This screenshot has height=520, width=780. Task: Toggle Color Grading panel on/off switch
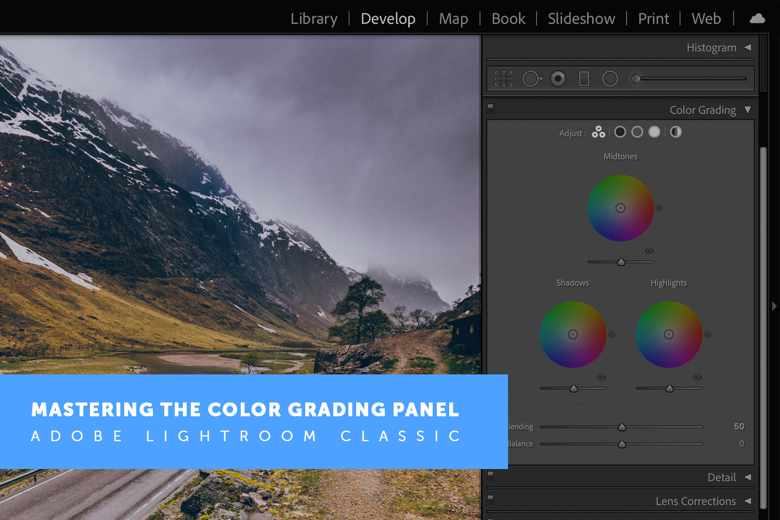[490, 108]
